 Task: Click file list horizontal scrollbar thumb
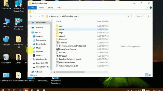[x=70, y=72]
